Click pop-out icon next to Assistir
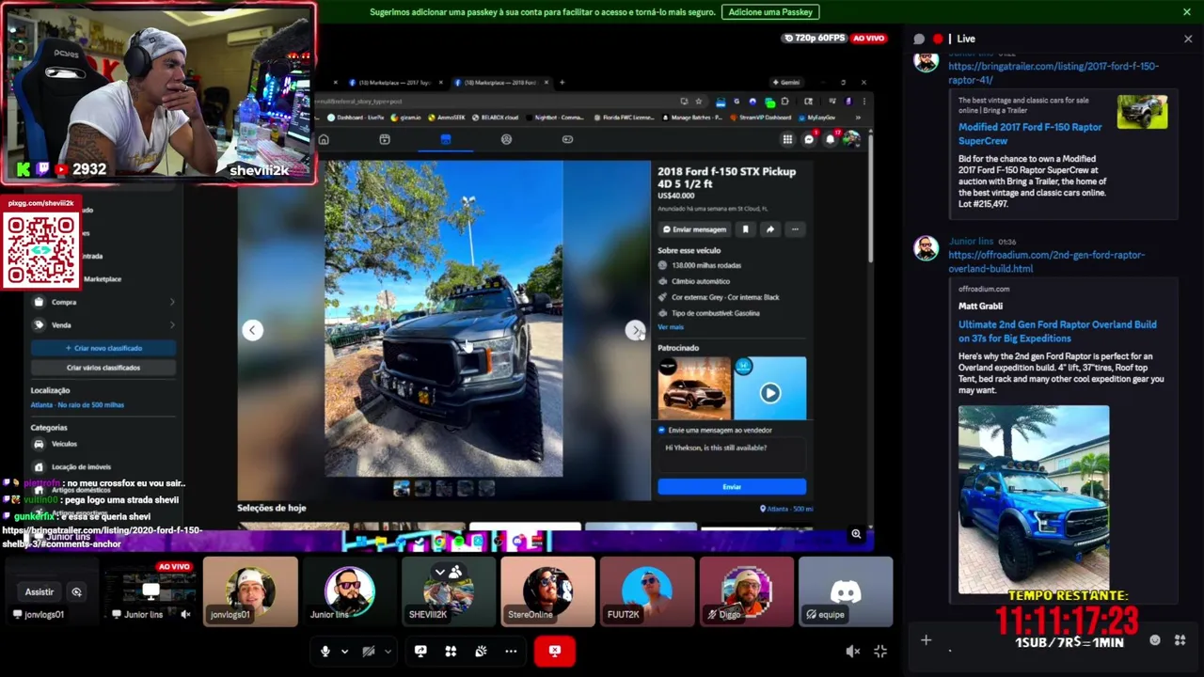The image size is (1204, 677). [x=76, y=592]
